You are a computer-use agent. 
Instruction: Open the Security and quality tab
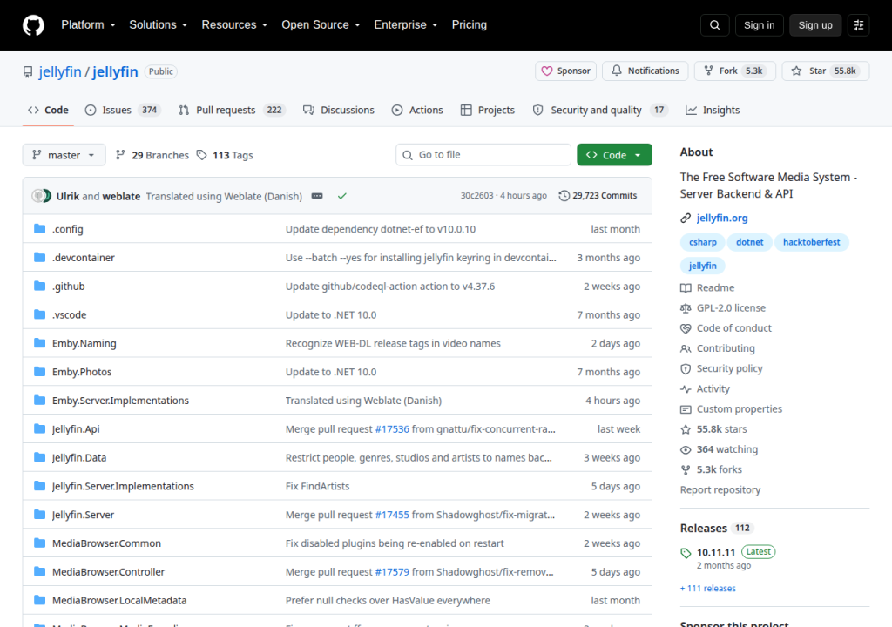coord(600,110)
